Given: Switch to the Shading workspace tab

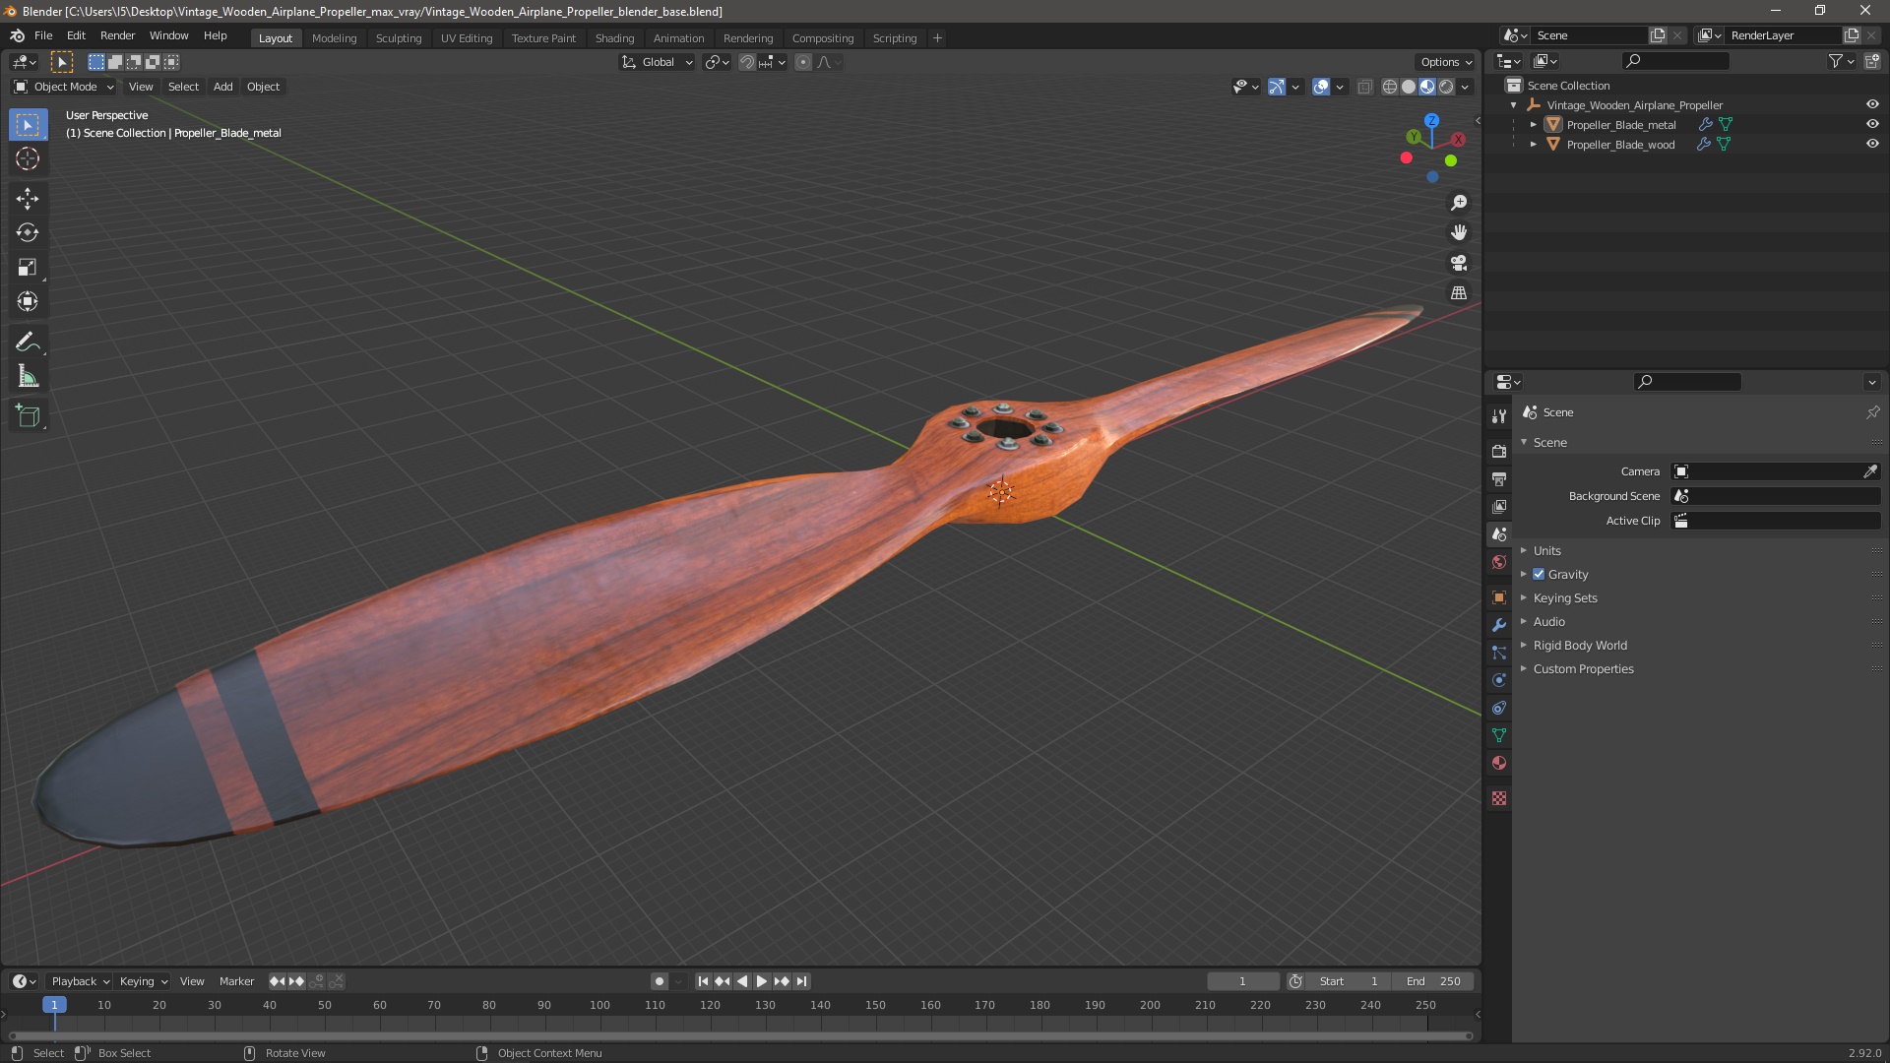Looking at the screenshot, I should [614, 38].
